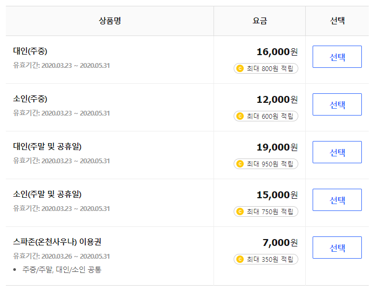The height and width of the screenshot is (291, 373).
Task: Click the coin icon beside 최대 600원 적립
Action: point(240,116)
